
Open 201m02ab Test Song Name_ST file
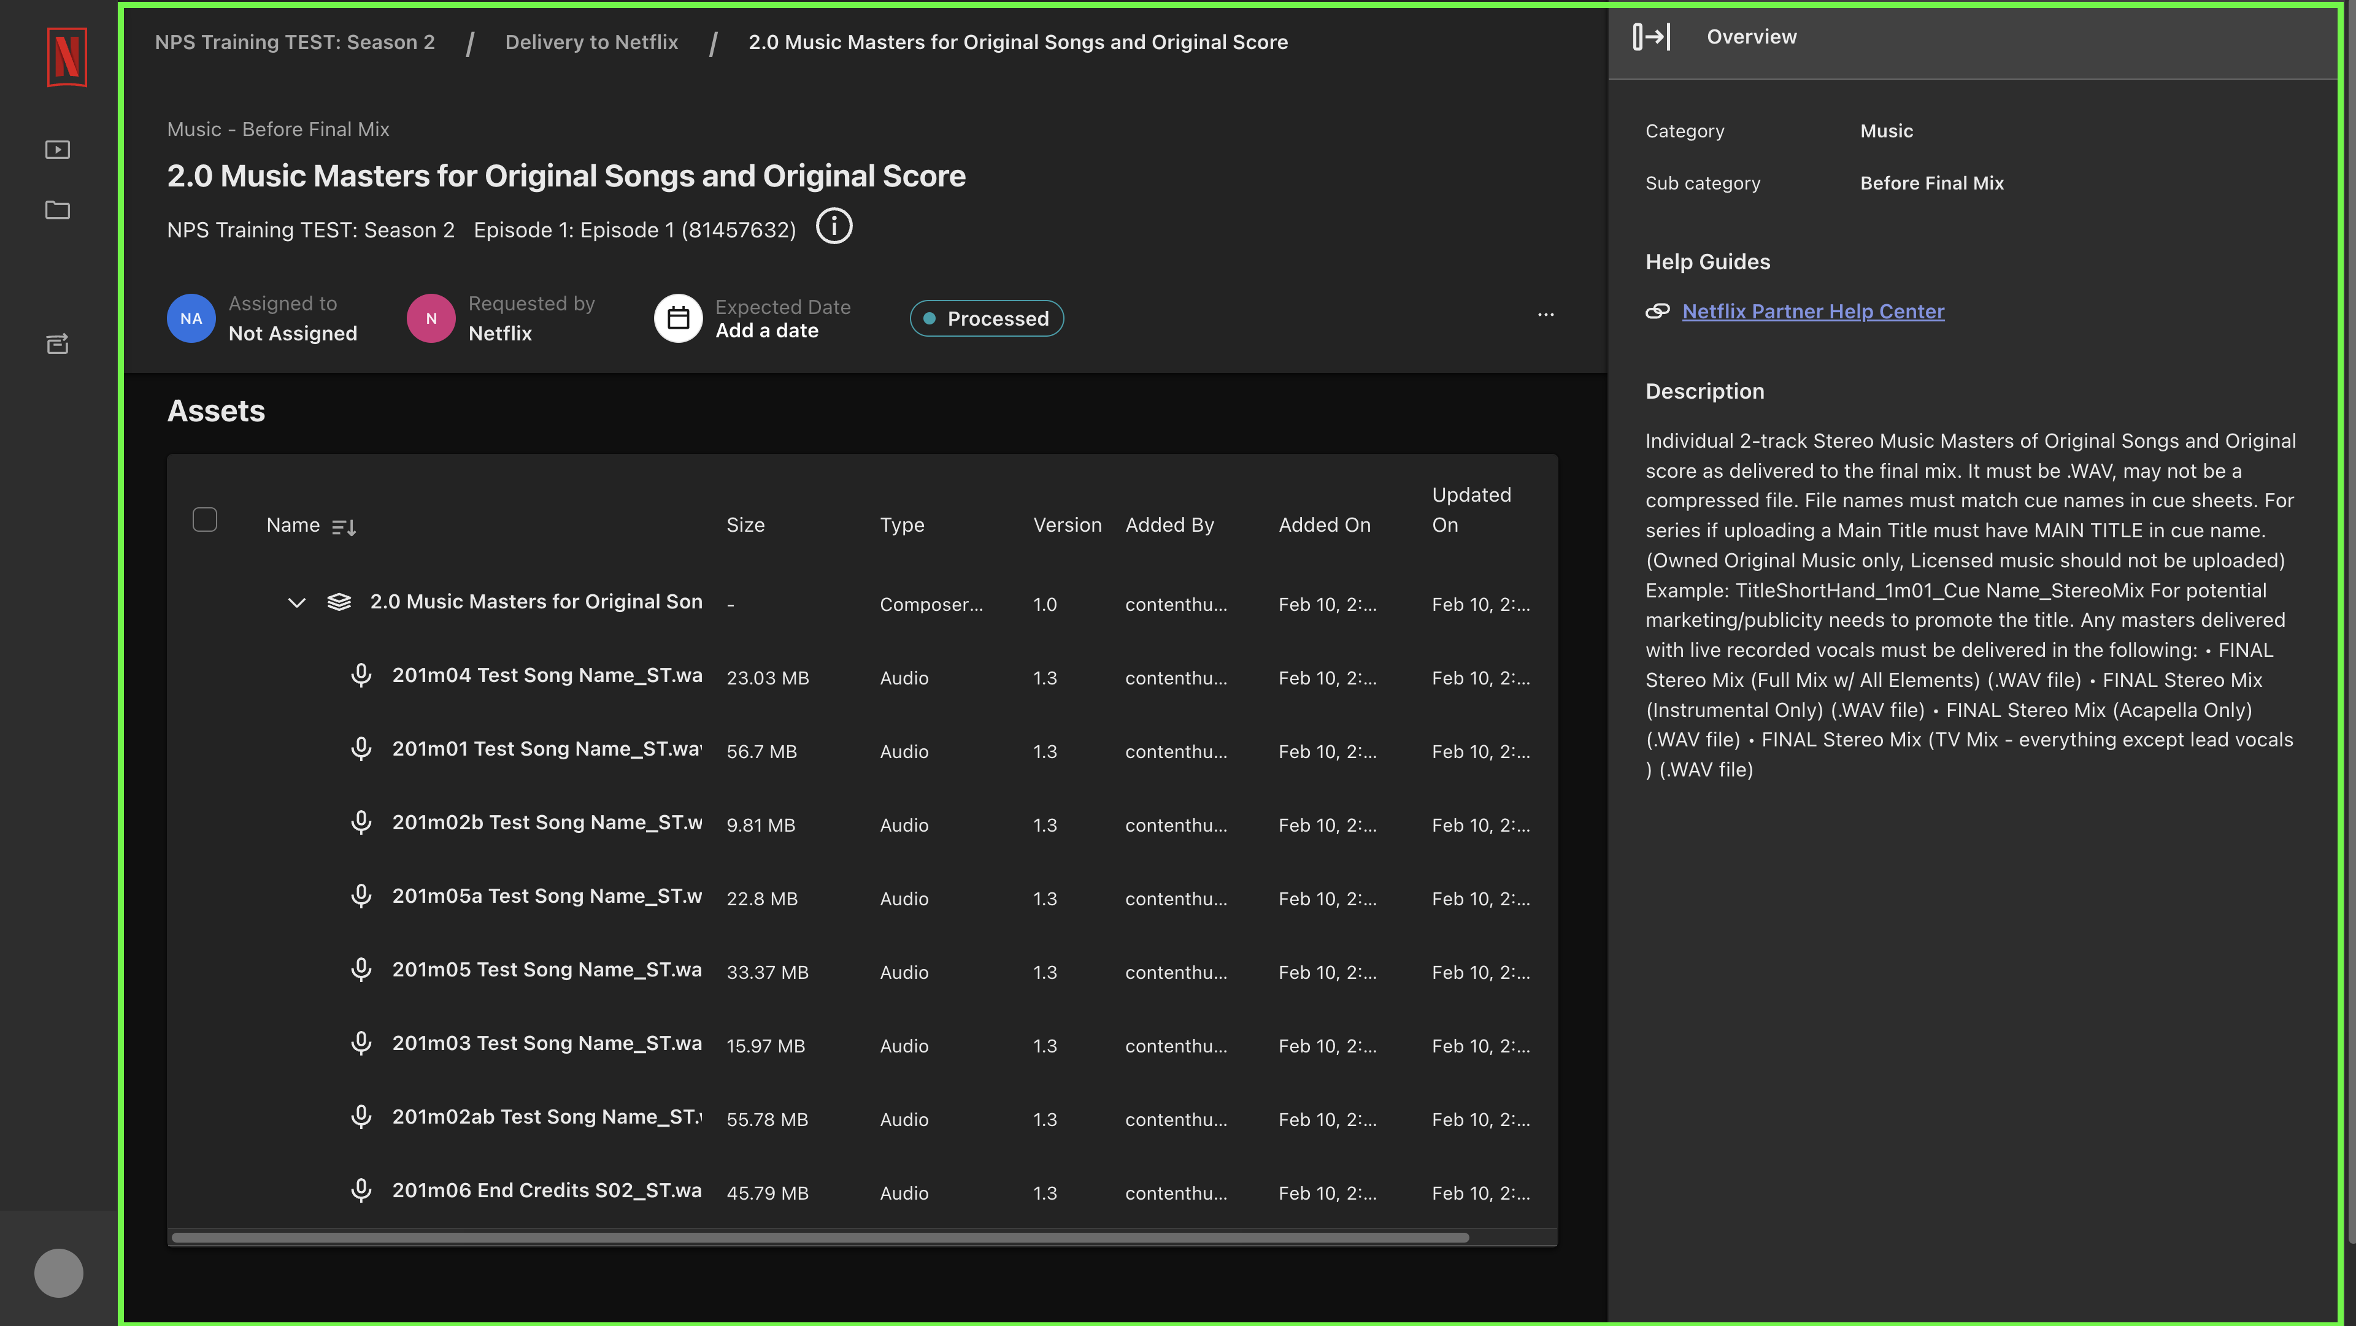coord(547,1117)
